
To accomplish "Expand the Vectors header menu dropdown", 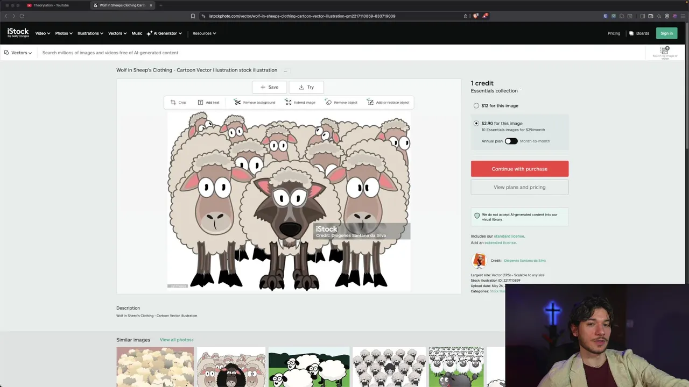I will coord(117,33).
